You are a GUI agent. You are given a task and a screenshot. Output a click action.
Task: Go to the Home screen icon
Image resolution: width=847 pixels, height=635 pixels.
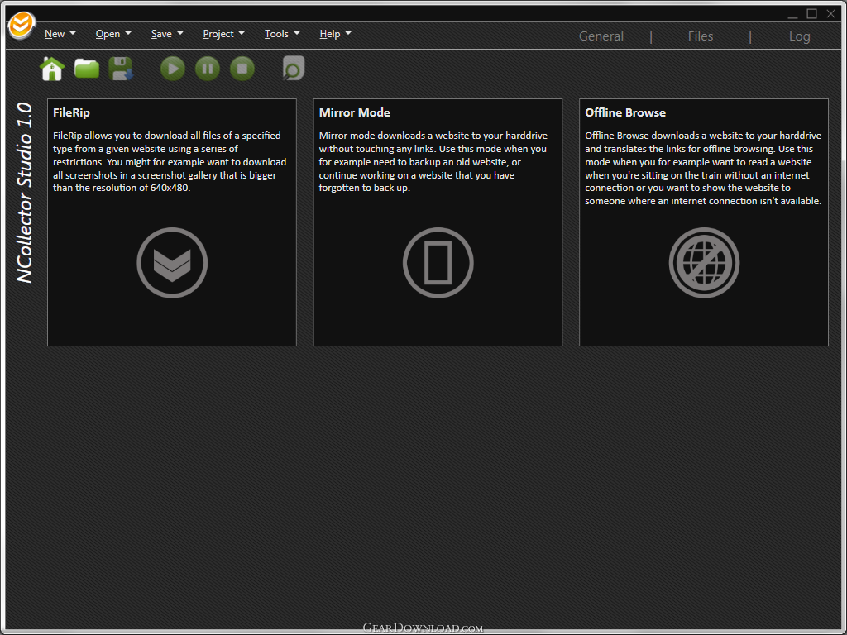(52, 69)
